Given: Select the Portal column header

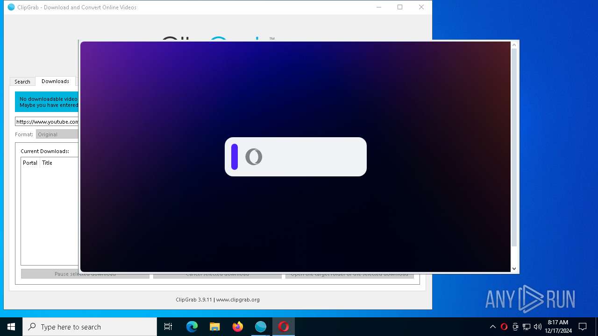Looking at the screenshot, I should coord(30,163).
